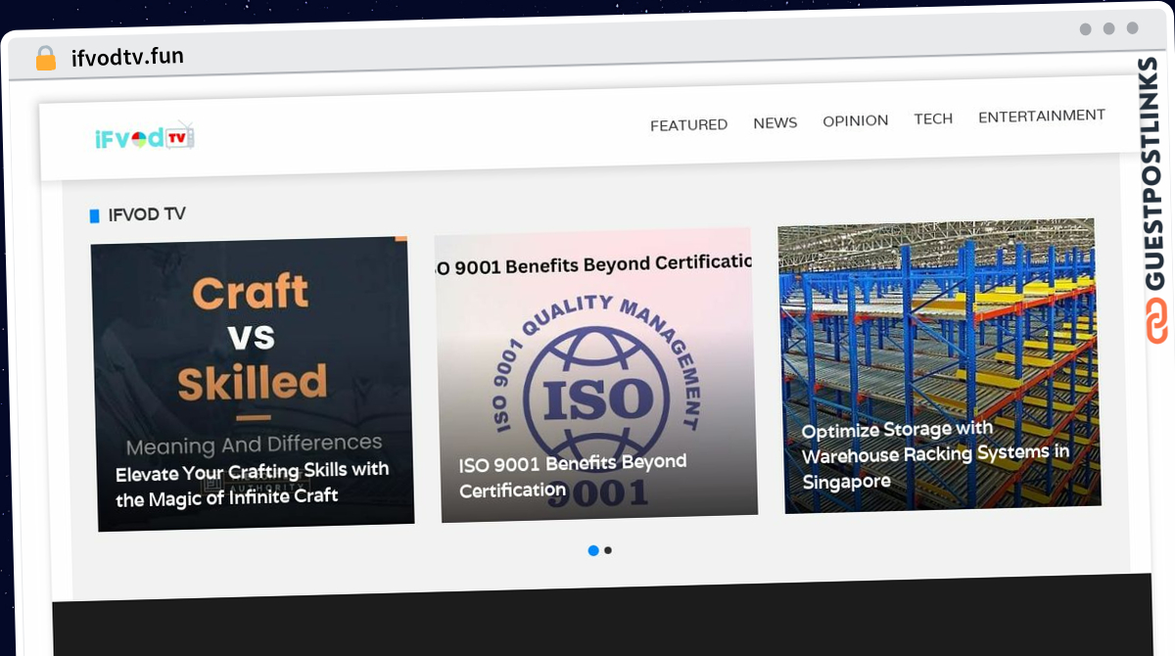Open the warehouse racking image thumbnail
The image size is (1175, 656).
coord(939,365)
